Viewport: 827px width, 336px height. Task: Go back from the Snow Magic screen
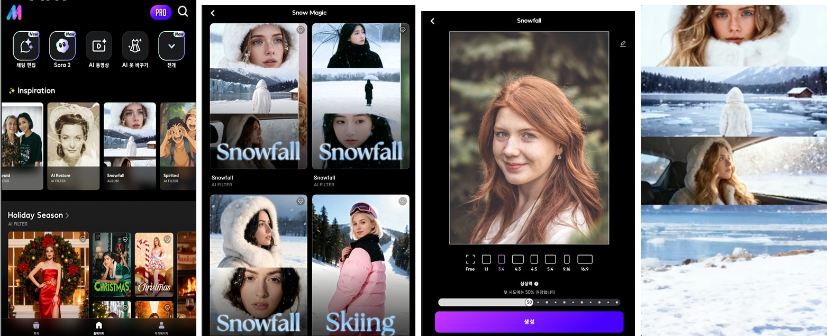[213, 13]
